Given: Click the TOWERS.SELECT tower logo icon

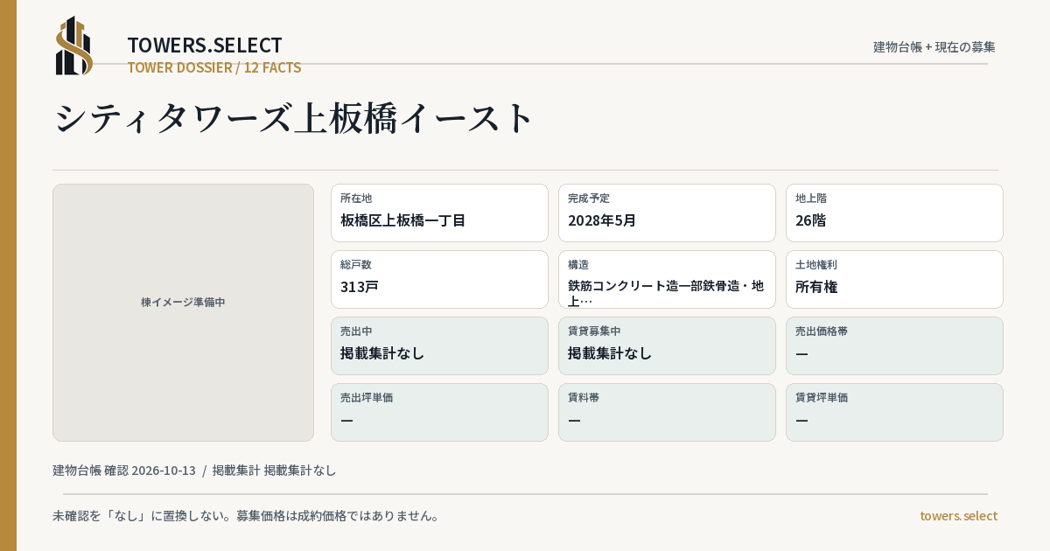Looking at the screenshot, I should pyautogui.click(x=74, y=45).
